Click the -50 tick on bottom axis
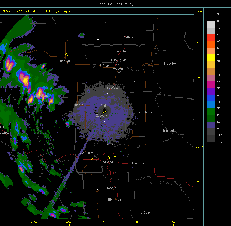231x226 pixels. pyautogui.click(x=68, y=222)
